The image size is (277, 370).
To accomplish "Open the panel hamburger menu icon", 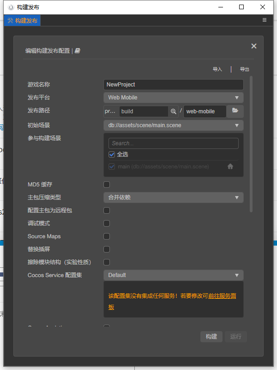I will (x=265, y=20).
